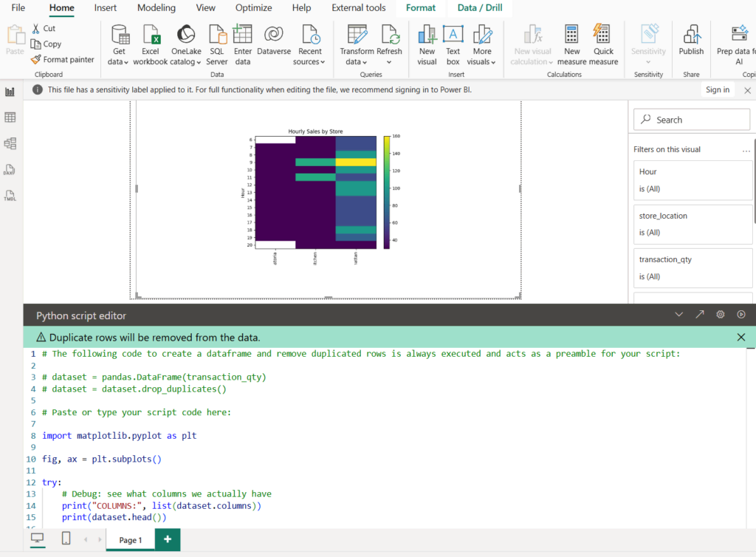Screen dimensions: 756x557
Task: Open the TMDL view from the sidebar
Action: coord(10,196)
